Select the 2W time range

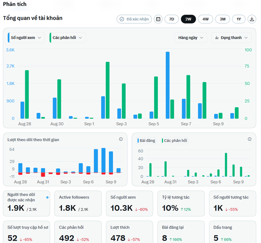click(188, 19)
